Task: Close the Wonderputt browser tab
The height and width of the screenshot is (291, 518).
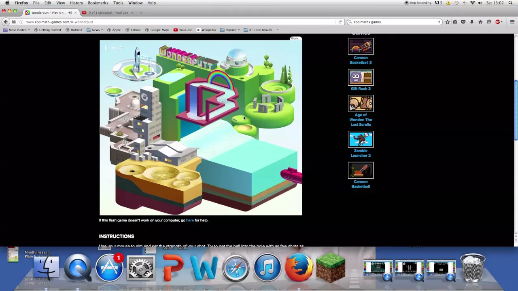Action: pyautogui.click(x=75, y=13)
